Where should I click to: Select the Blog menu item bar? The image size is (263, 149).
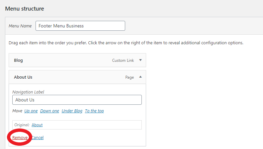(x=77, y=60)
